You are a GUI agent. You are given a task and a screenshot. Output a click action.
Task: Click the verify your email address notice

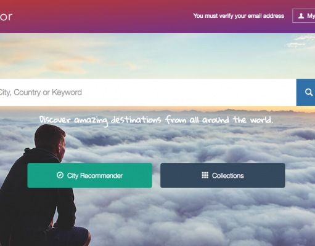(x=239, y=16)
